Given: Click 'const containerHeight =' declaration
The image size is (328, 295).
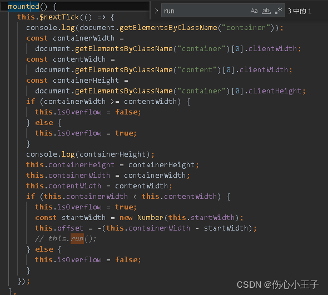Looking at the screenshot, I should [77, 81].
